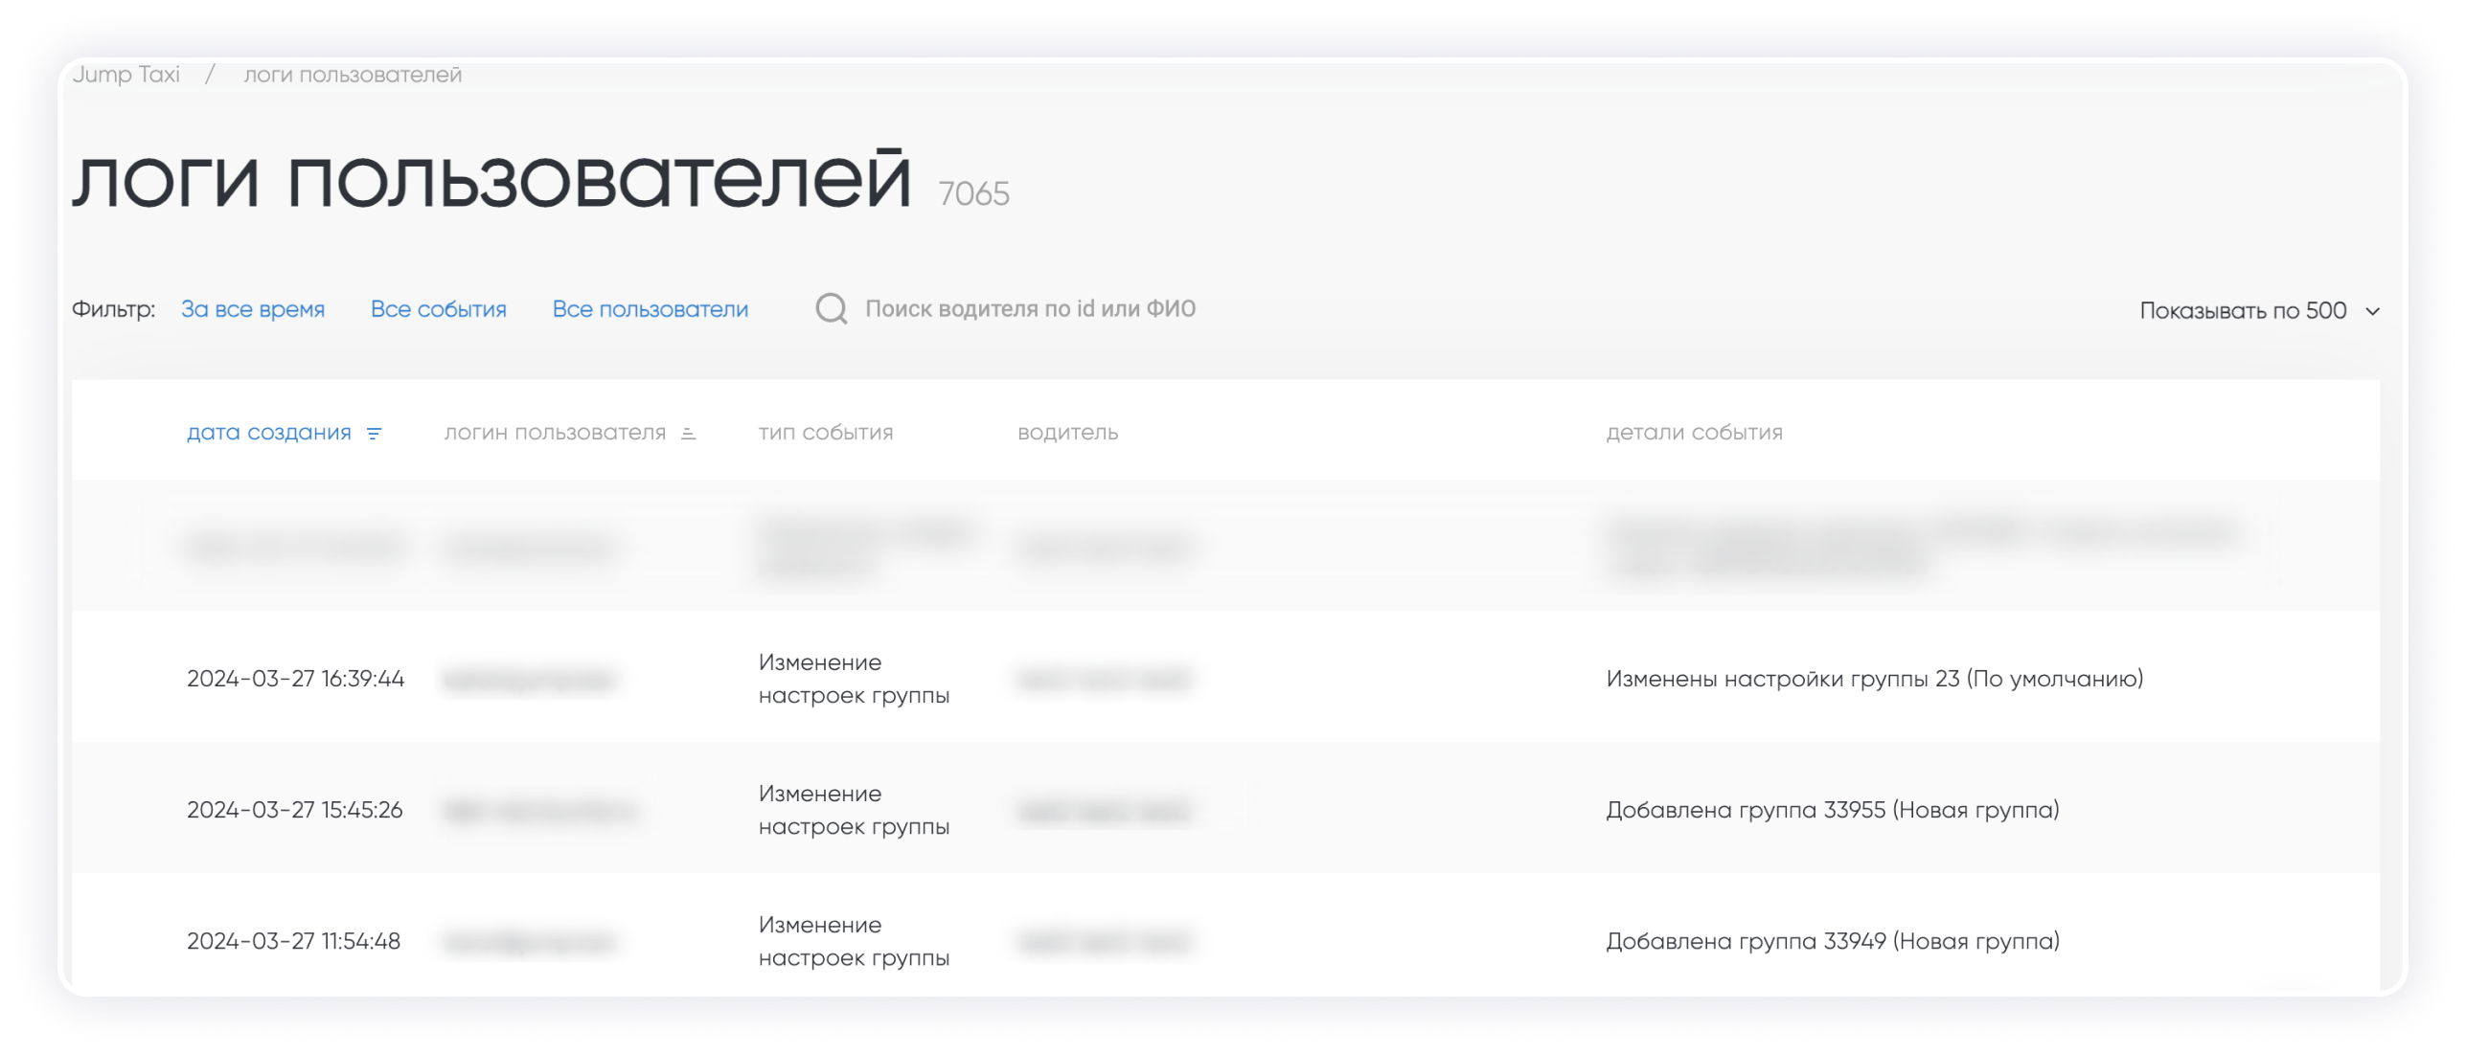Click 'логи пользователей' breadcrumb item
Viewport: 2466px width, 1054px height.
pyautogui.click(x=353, y=75)
